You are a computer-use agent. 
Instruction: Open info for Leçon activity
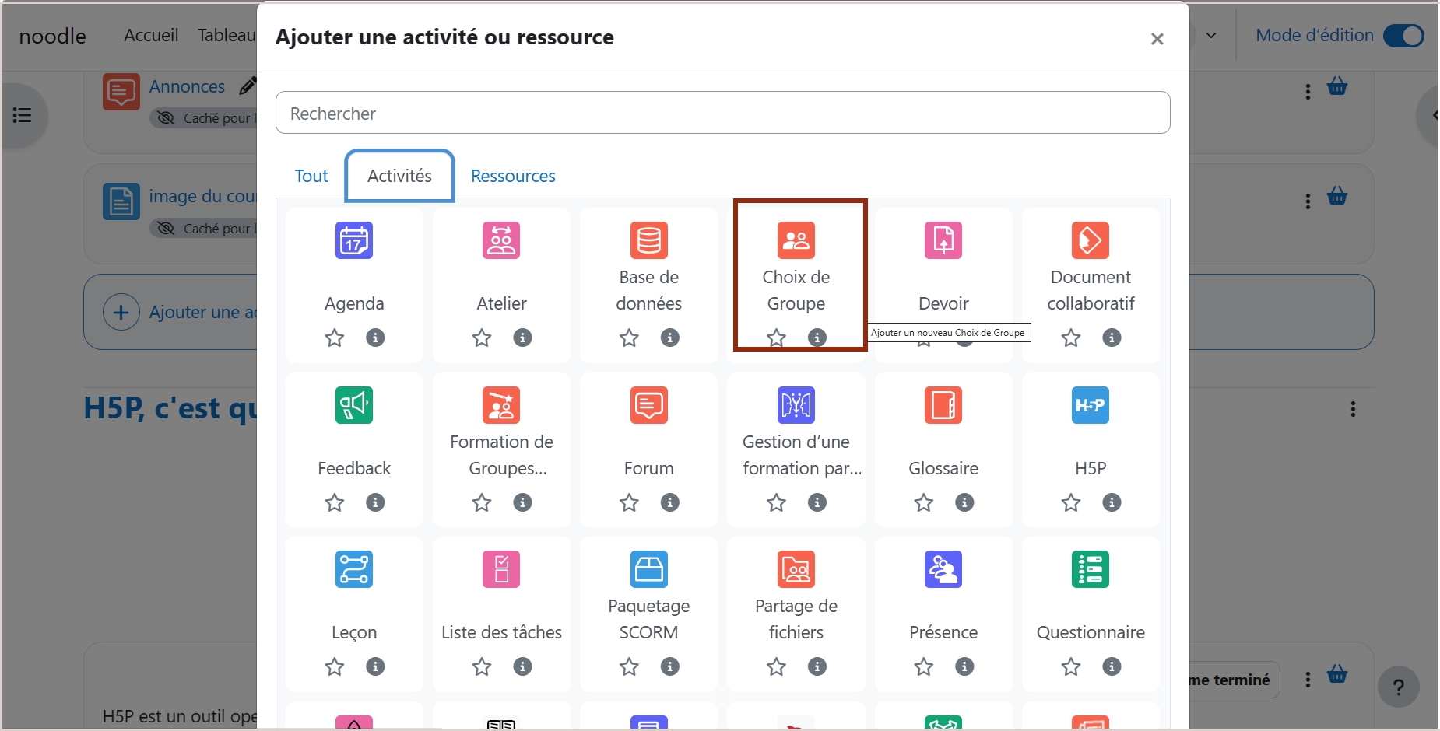click(375, 666)
